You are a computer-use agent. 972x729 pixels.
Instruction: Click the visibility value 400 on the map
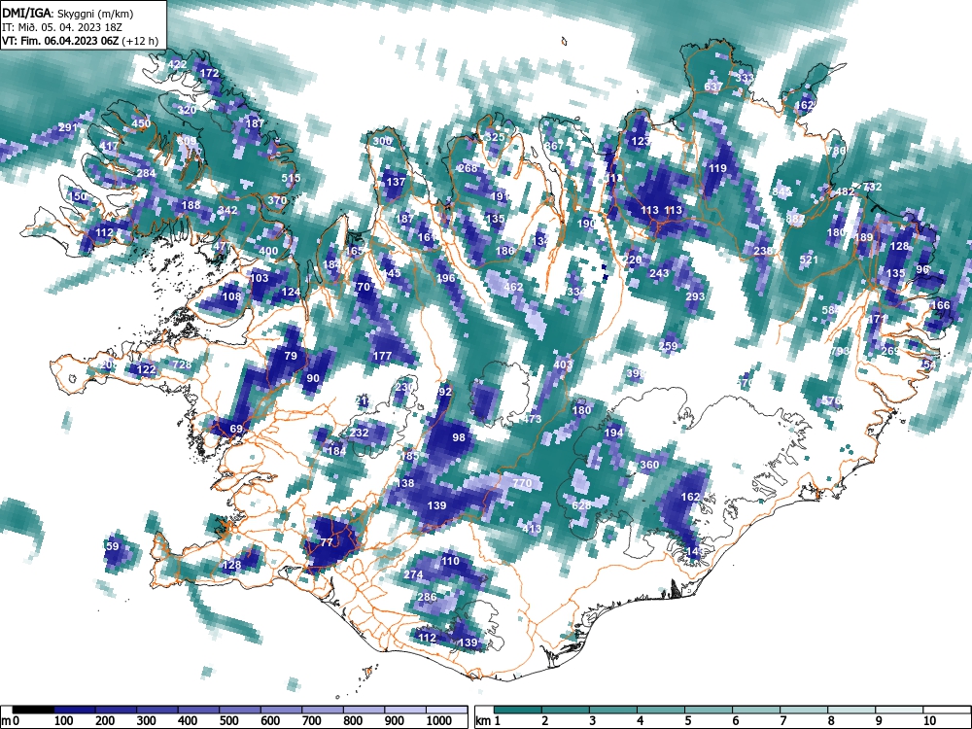coord(268,251)
